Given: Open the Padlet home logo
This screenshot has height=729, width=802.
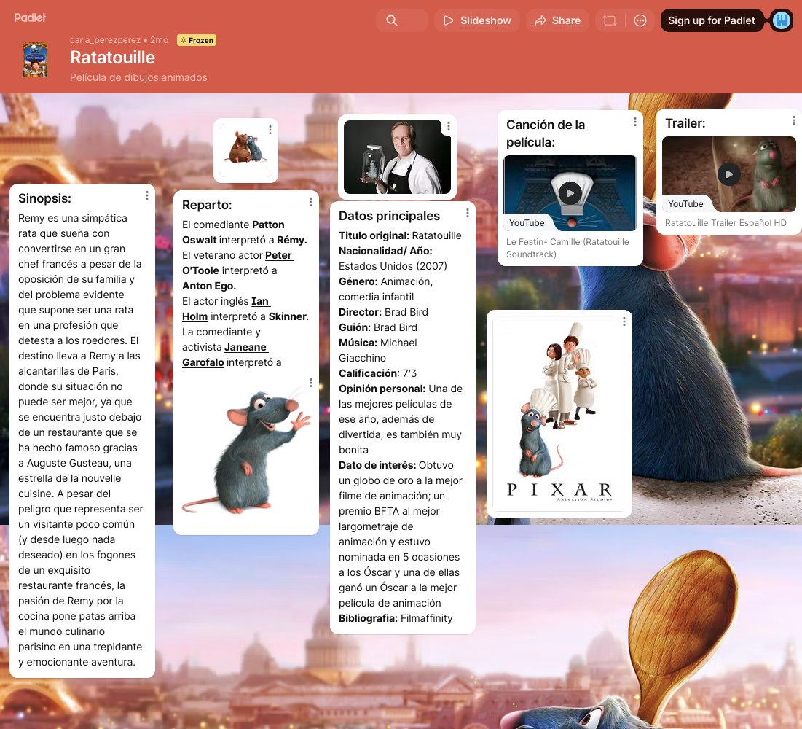Looking at the screenshot, I should (x=30, y=17).
